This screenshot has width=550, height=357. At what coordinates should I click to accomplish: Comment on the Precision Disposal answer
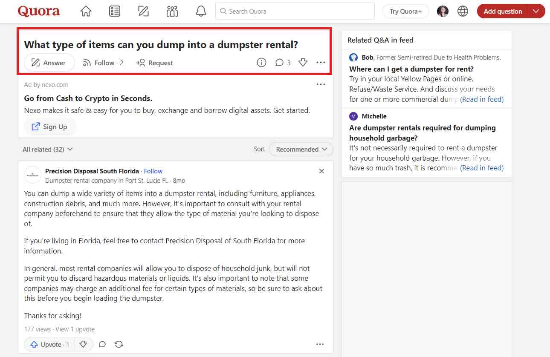102,344
